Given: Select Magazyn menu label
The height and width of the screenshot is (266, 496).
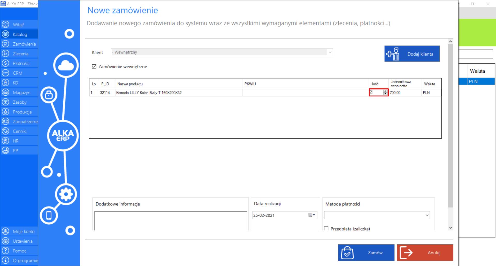Looking at the screenshot, I should (x=21, y=93).
